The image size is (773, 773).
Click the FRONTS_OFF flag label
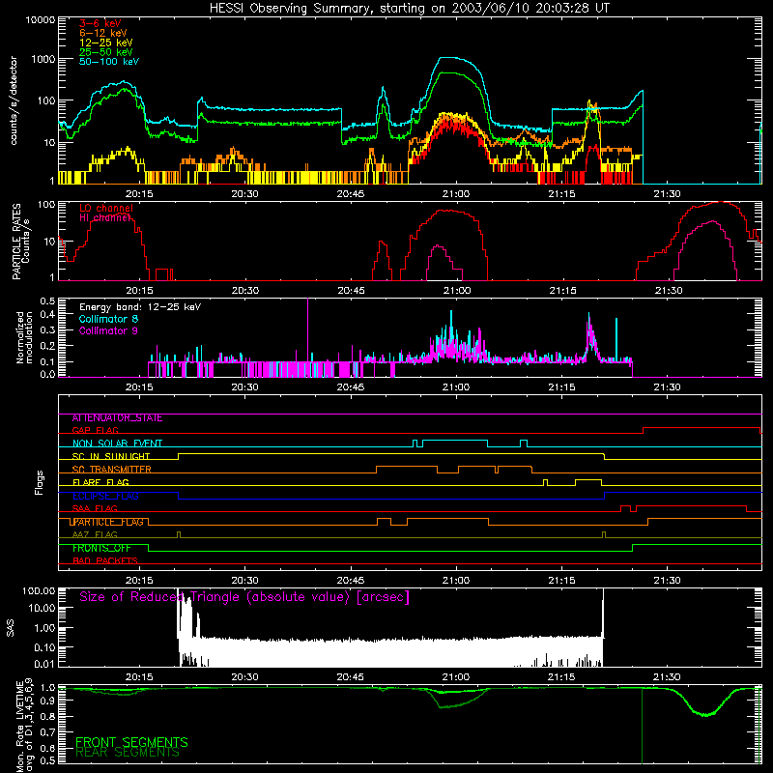[101, 548]
